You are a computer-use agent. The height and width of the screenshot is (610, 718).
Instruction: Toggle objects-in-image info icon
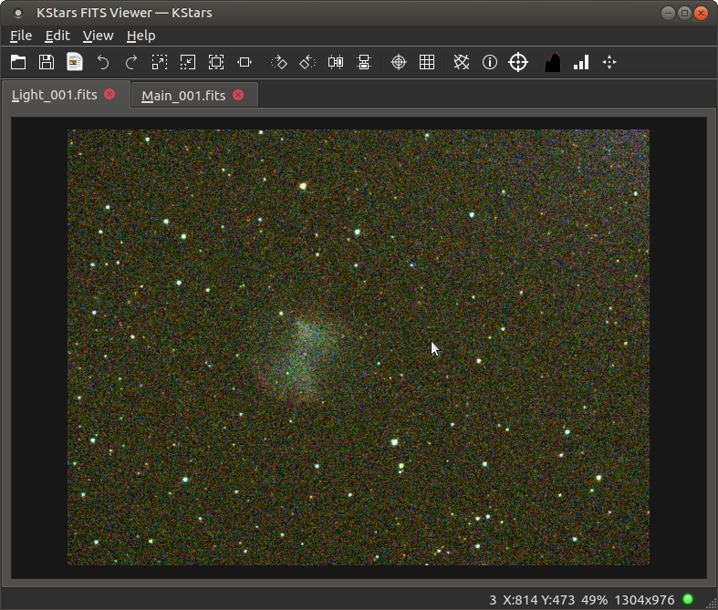point(490,62)
